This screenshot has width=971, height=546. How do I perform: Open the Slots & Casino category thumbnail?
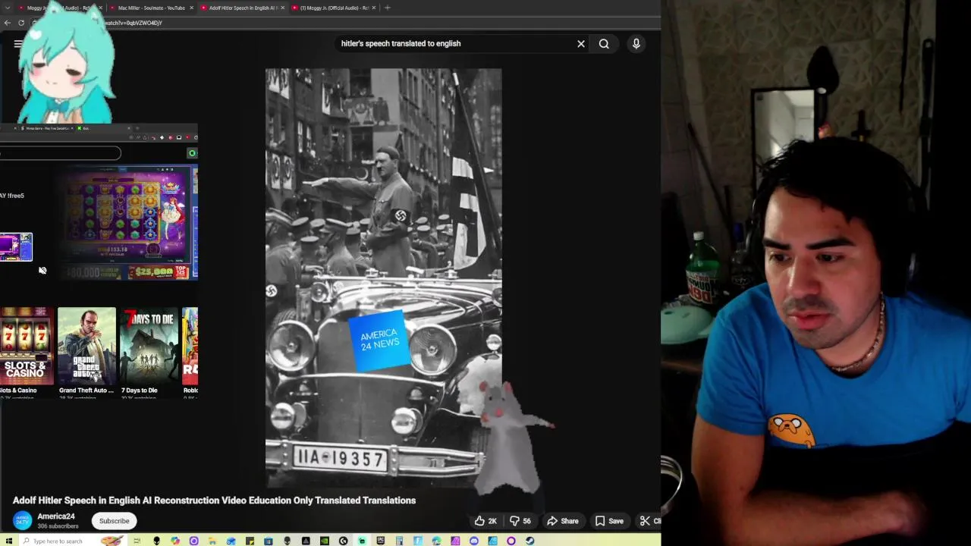27,346
